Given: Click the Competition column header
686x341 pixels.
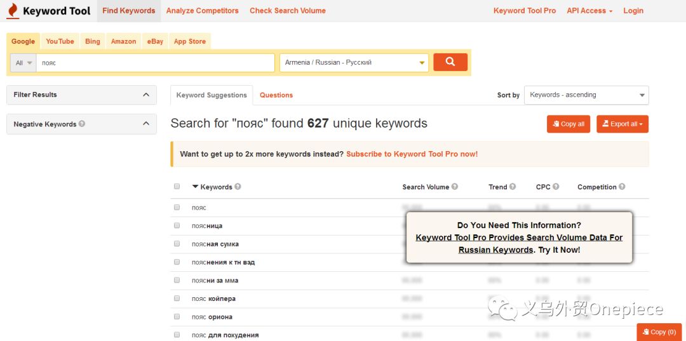Looking at the screenshot, I should pyautogui.click(x=596, y=187).
